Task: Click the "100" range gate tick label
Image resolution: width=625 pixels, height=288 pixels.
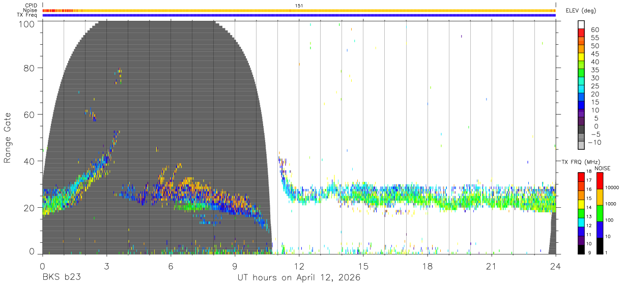Action: [27, 24]
